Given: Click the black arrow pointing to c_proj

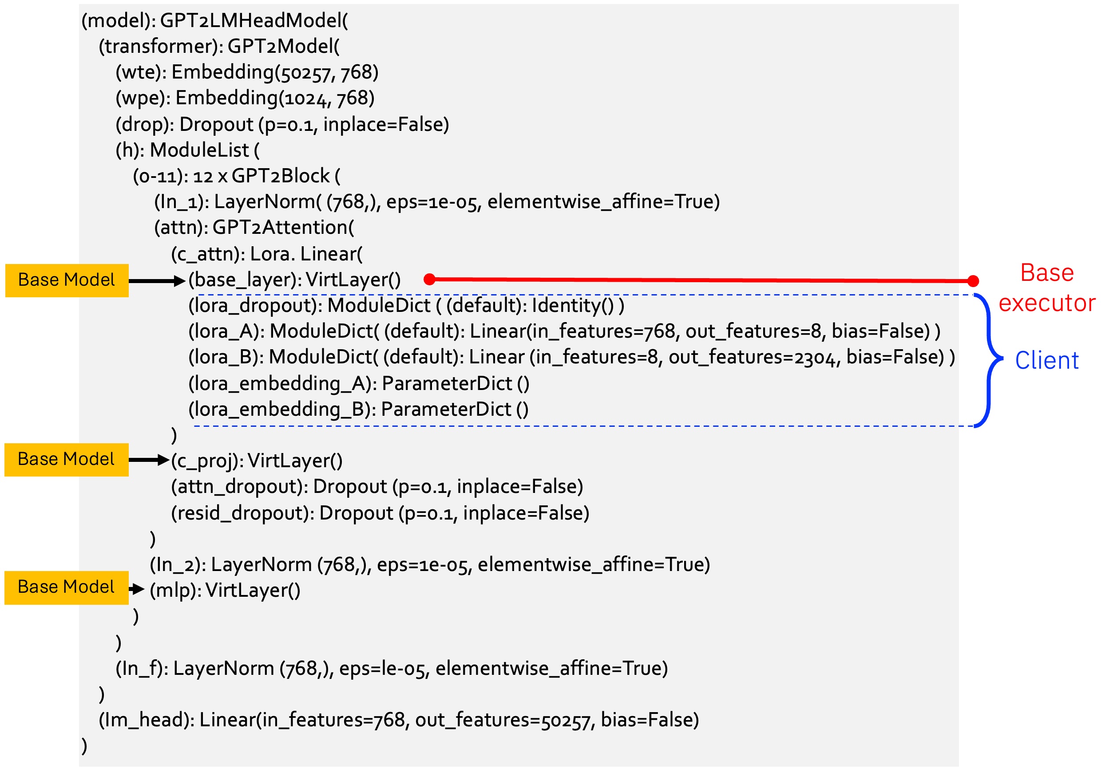Looking at the screenshot, I should (x=149, y=461).
